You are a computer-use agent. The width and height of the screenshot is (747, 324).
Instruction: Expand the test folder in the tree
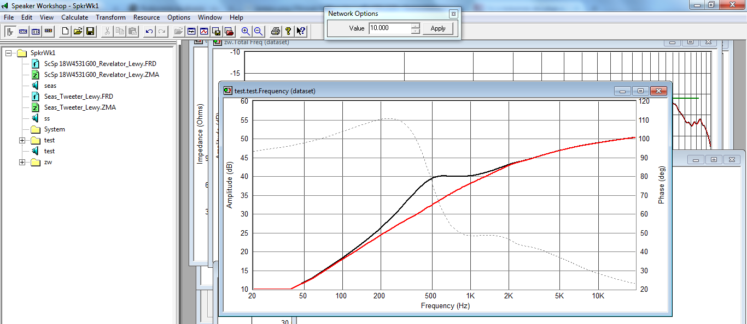[22, 140]
